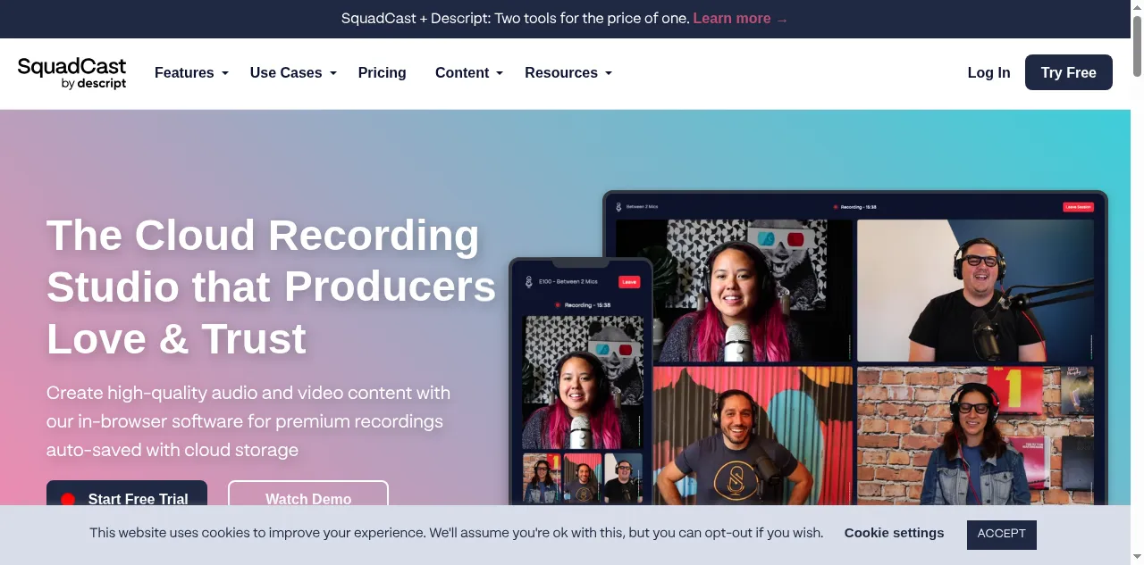The width and height of the screenshot is (1144, 565).
Task: Expand the Content dropdown menu
Action: 469,73
